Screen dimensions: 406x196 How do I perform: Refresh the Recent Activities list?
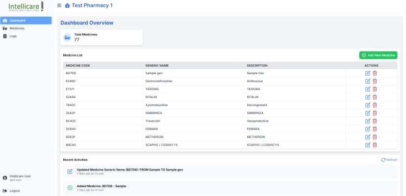pyautogui.click(x=389, y=160)
